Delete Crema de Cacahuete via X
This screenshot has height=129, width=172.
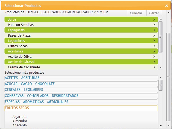154,67
